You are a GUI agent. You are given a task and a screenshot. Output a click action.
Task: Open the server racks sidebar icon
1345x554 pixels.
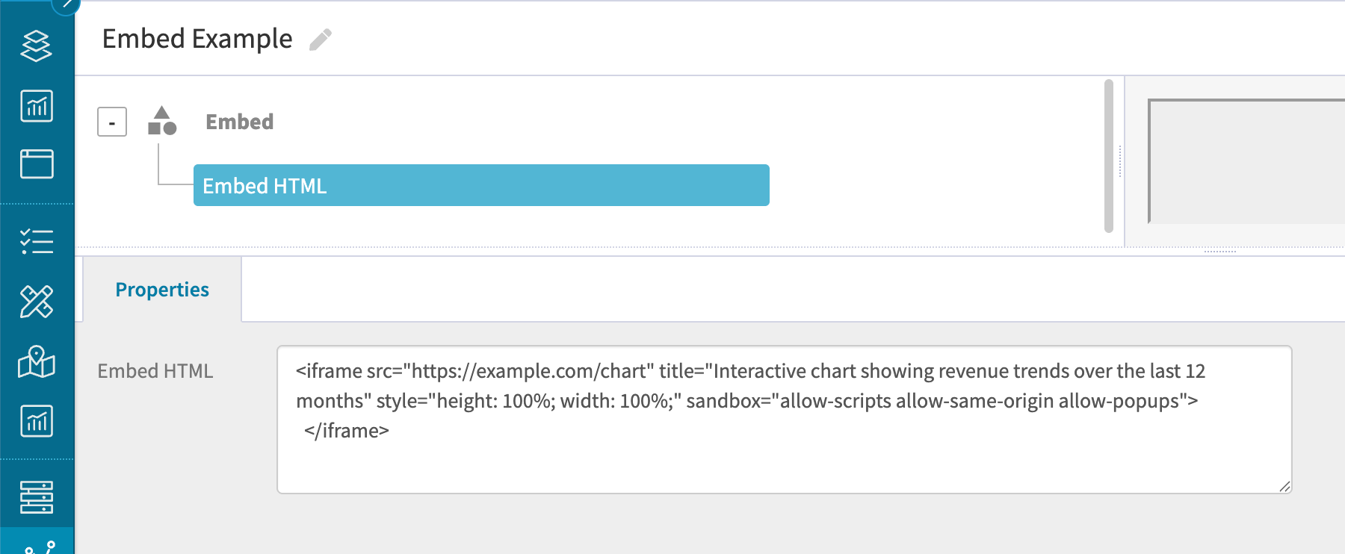pos(36,497)
